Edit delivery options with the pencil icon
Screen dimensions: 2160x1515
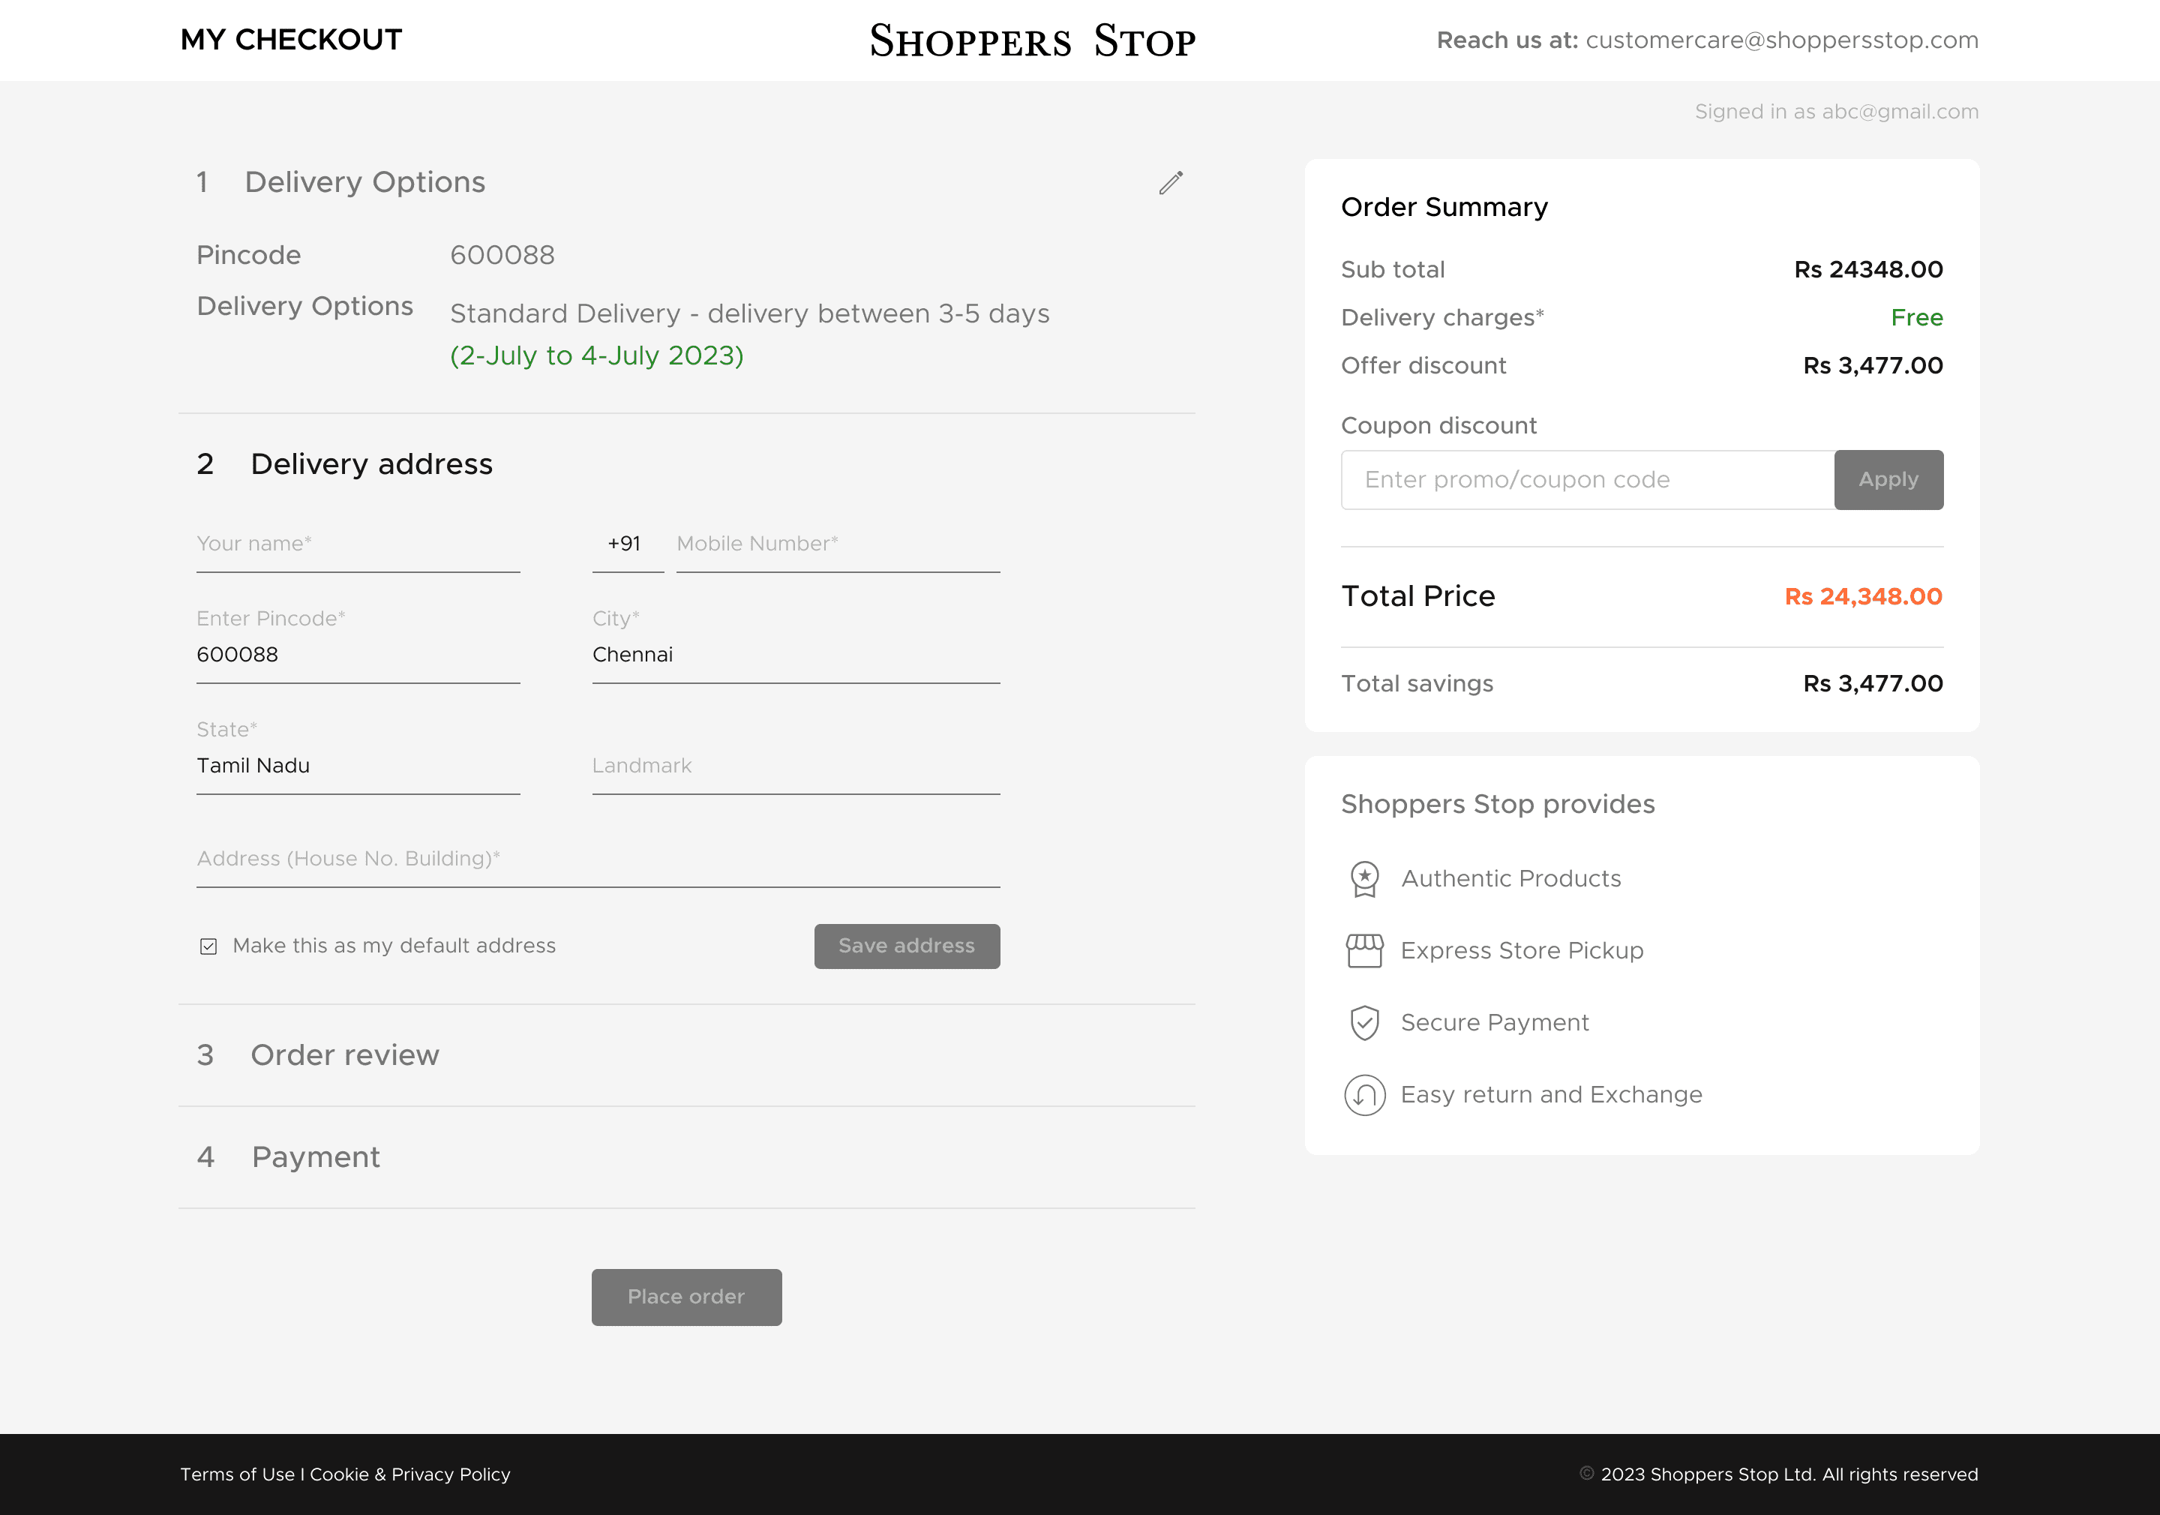pyautogui.click(x=1170, y=182)
